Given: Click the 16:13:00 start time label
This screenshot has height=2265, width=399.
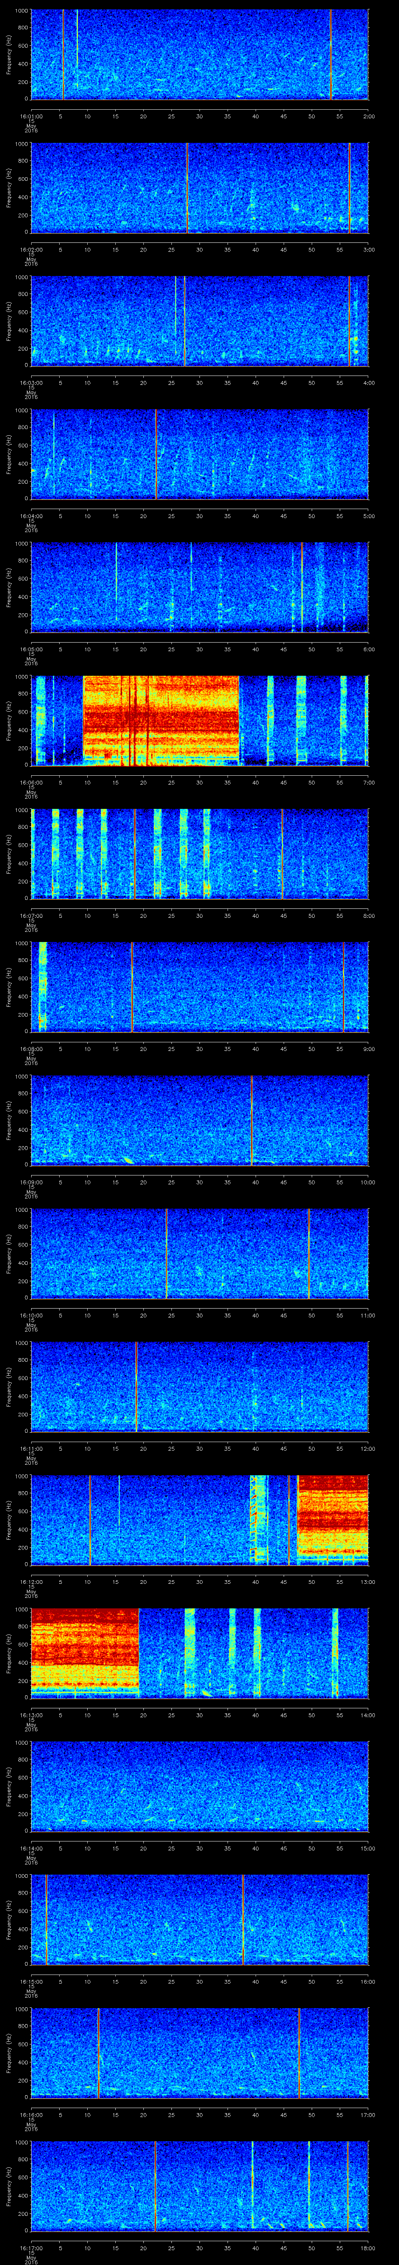Looking at the screenshot, I should [31, 1715].
